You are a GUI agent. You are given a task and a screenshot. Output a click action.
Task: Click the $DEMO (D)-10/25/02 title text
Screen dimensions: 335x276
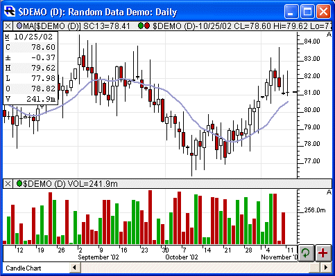click(x=192, y=26)
